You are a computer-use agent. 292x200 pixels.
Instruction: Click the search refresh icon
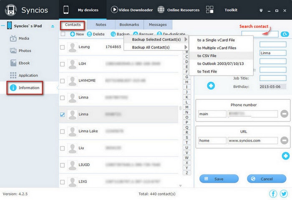[x=285, y=34]
